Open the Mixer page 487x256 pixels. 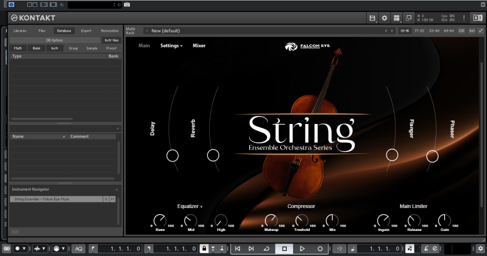coord(199,46)
